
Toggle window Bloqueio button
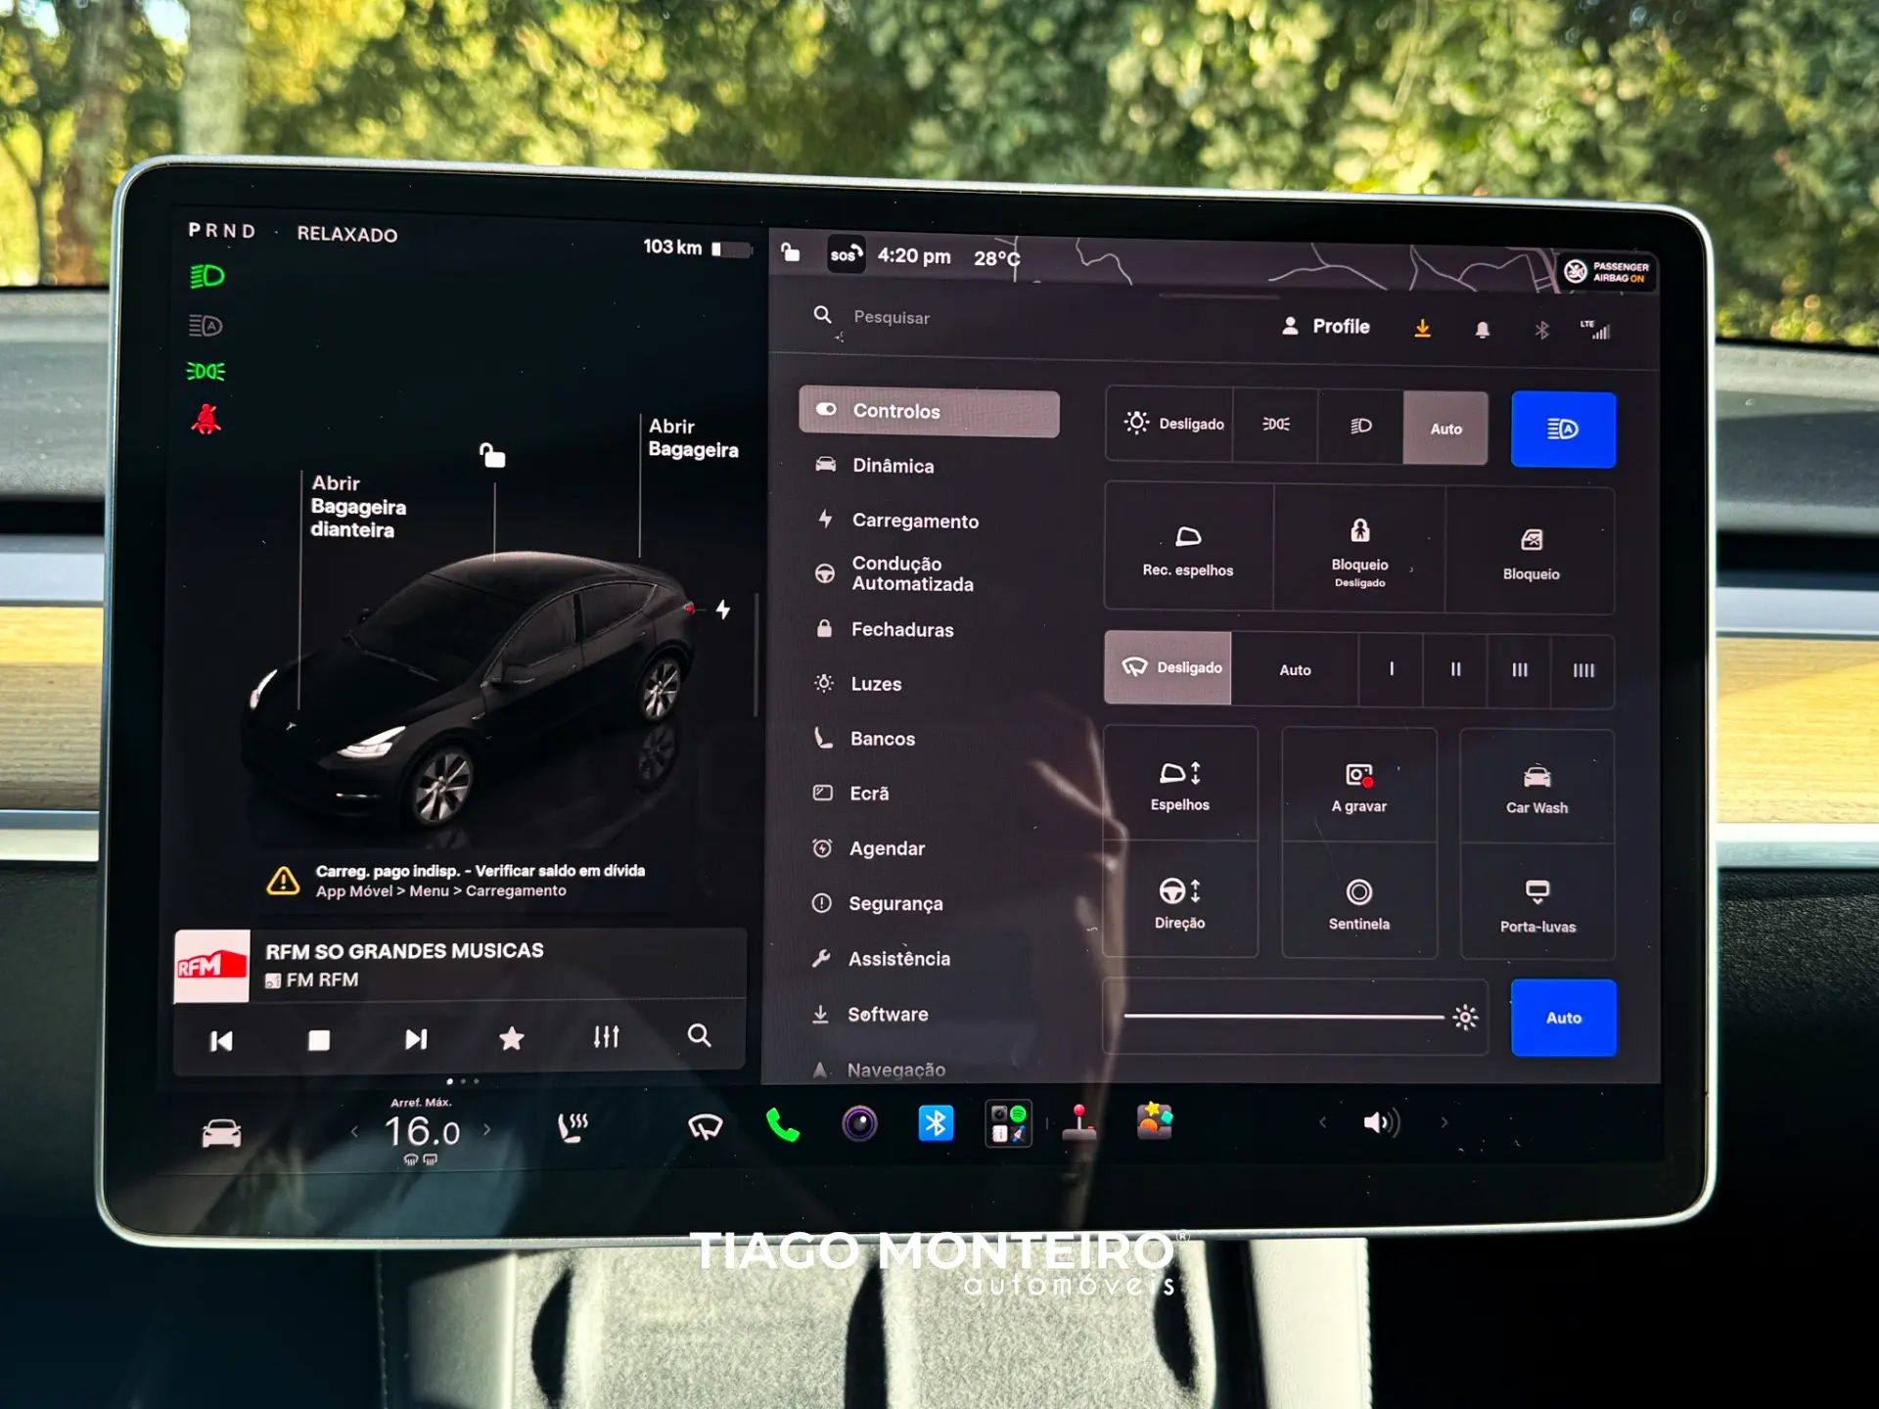coord(1531,552)
